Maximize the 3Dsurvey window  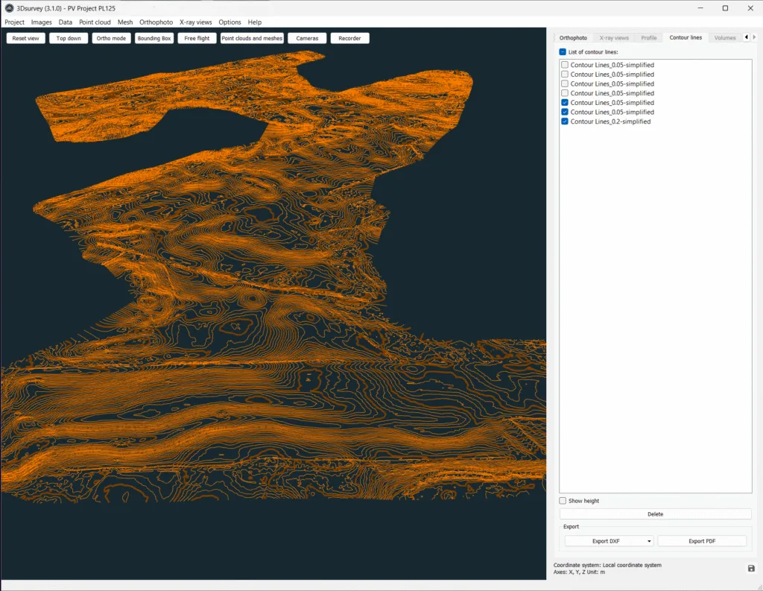[725, 7]
